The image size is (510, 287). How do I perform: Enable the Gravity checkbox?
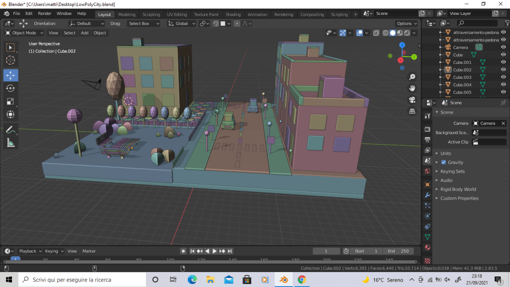[444, 162]
